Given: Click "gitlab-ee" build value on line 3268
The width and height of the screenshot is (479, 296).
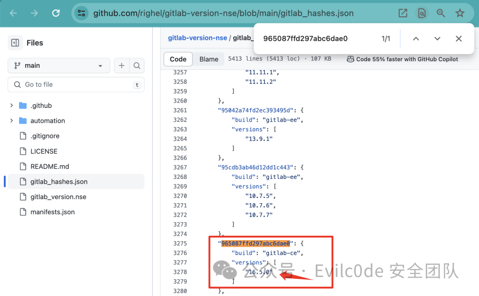Looking at the screenshot, I should coord(281,177).
